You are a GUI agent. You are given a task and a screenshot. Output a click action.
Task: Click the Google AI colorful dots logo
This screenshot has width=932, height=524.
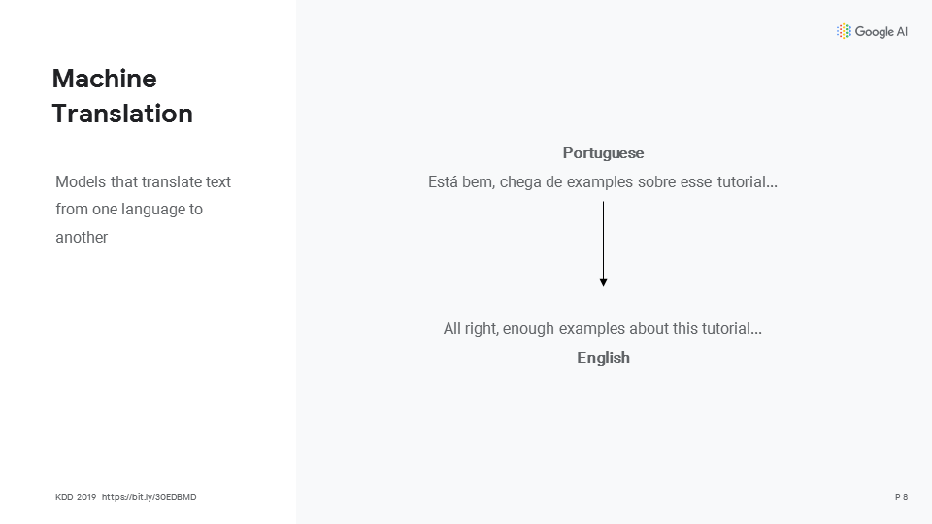(844, 32)
